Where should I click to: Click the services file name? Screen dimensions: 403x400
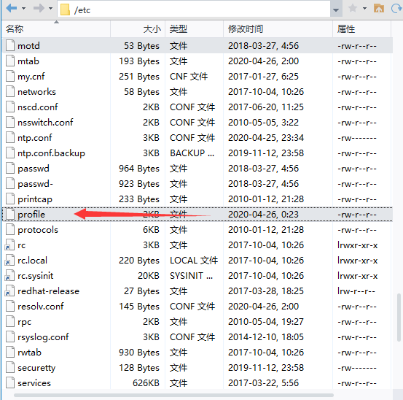pyautogui.click(x=34, y=382)
